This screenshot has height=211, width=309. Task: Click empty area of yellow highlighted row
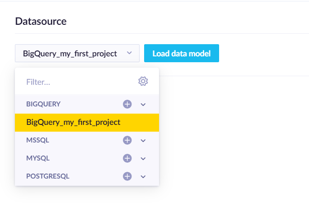pos(142,122)
